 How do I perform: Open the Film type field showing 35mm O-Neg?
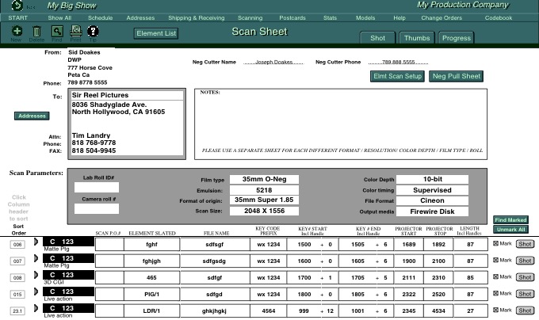coord(263,180)
